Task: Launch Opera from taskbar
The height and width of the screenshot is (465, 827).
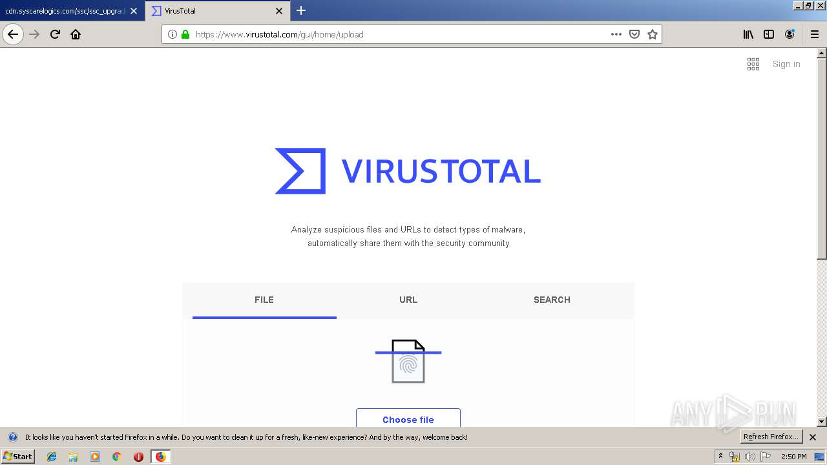Action: click(138, 457)
